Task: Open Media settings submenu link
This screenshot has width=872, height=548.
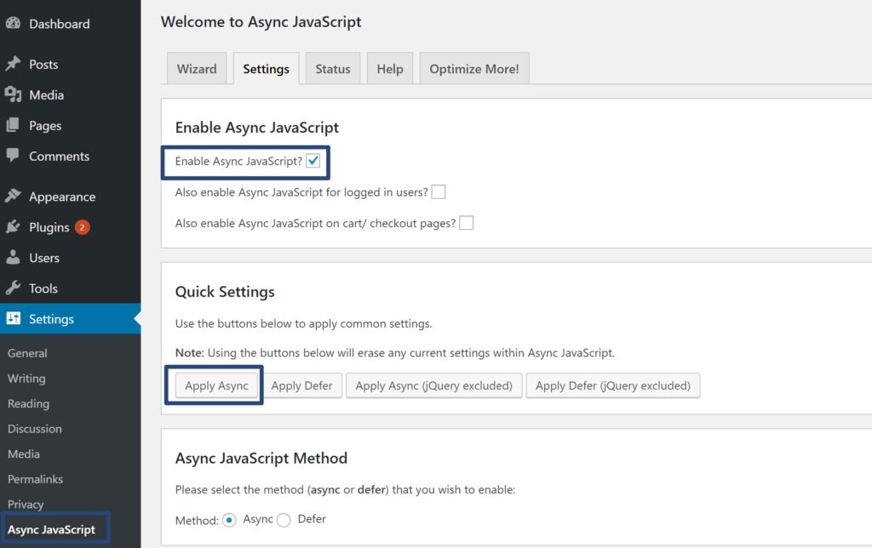Action: click(23, 454)
